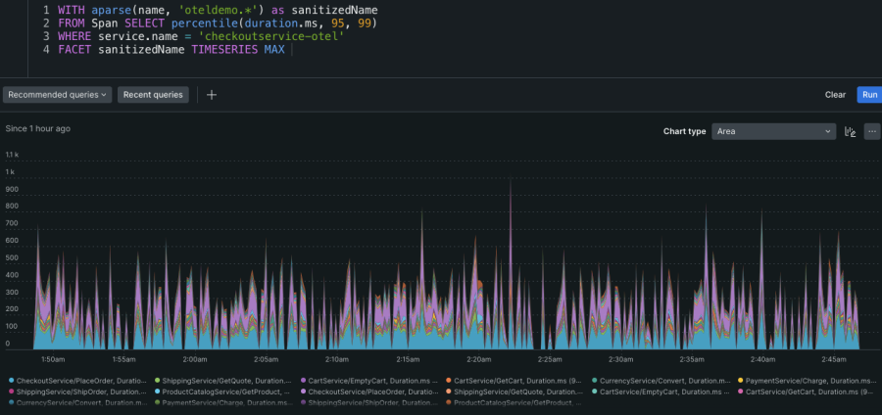The width and height of the screenshot is (882, 415).
Task: Click the WHERE service.name query line
Action: coord(196,35)
